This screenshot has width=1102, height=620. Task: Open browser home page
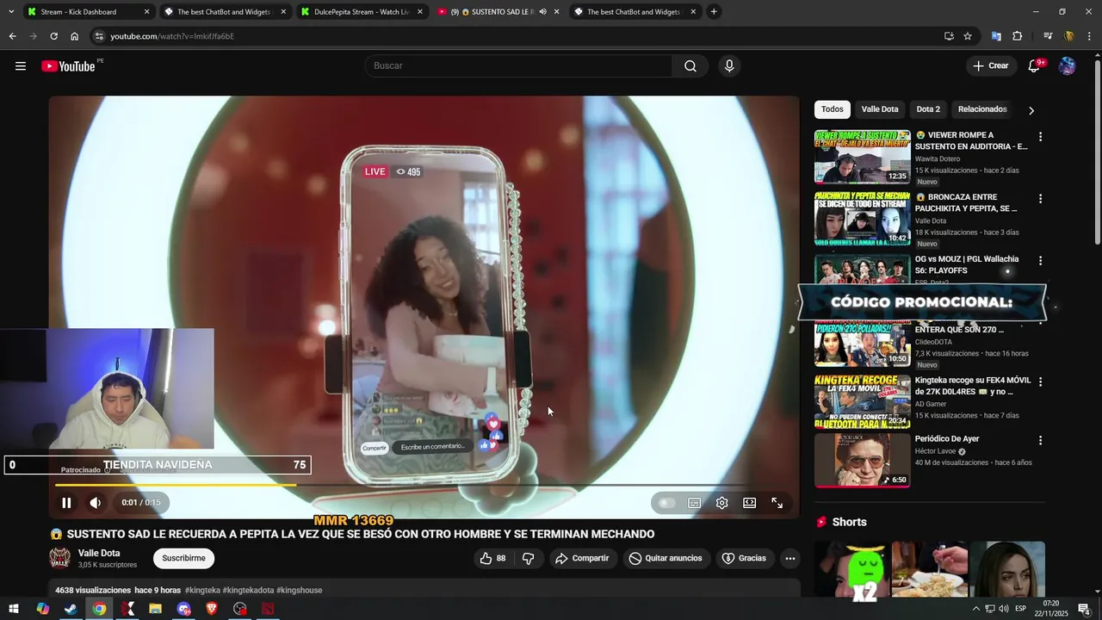75,36
